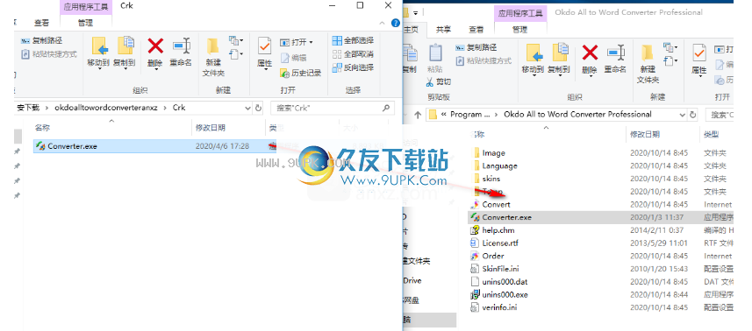Collapse ribbon chevron in Crk window

pyautogui.click(x=383, y=23)
